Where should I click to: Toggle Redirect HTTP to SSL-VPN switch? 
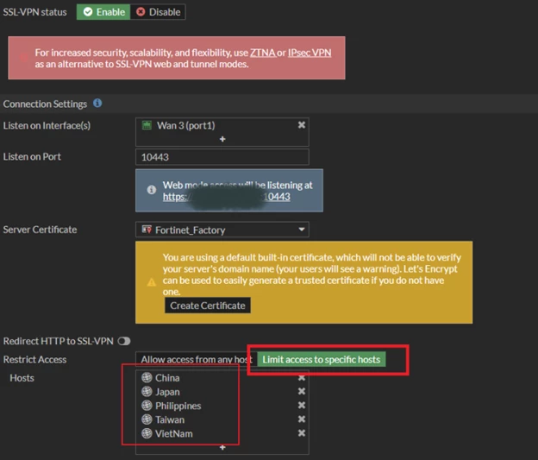[124, 341]
